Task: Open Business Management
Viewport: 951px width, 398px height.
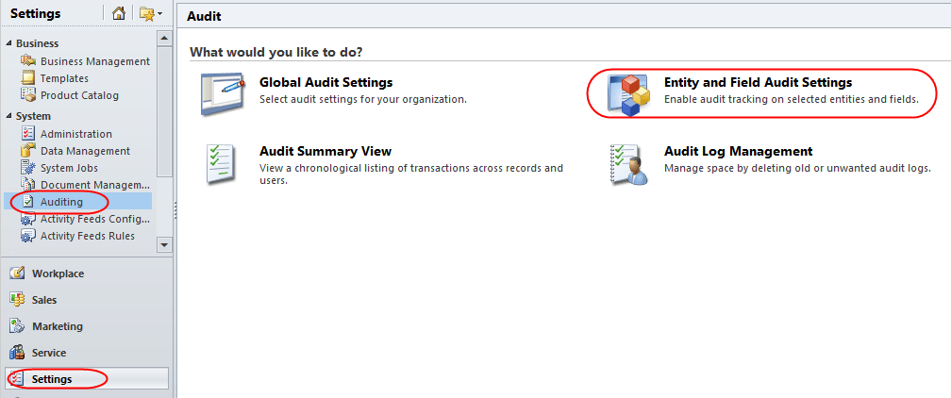Action: coord(95,61)
